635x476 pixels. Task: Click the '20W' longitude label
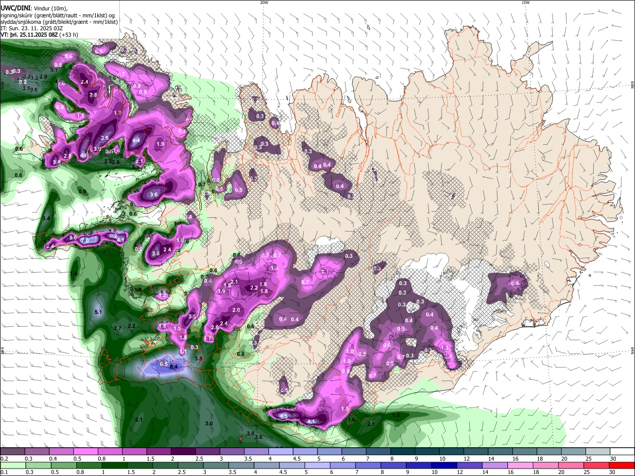tap(264, 2)
